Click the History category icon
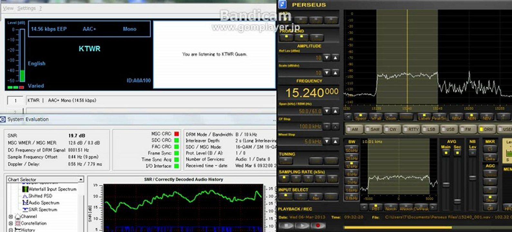The width and height of the screenshot is (512, 232). pos(18,230)
